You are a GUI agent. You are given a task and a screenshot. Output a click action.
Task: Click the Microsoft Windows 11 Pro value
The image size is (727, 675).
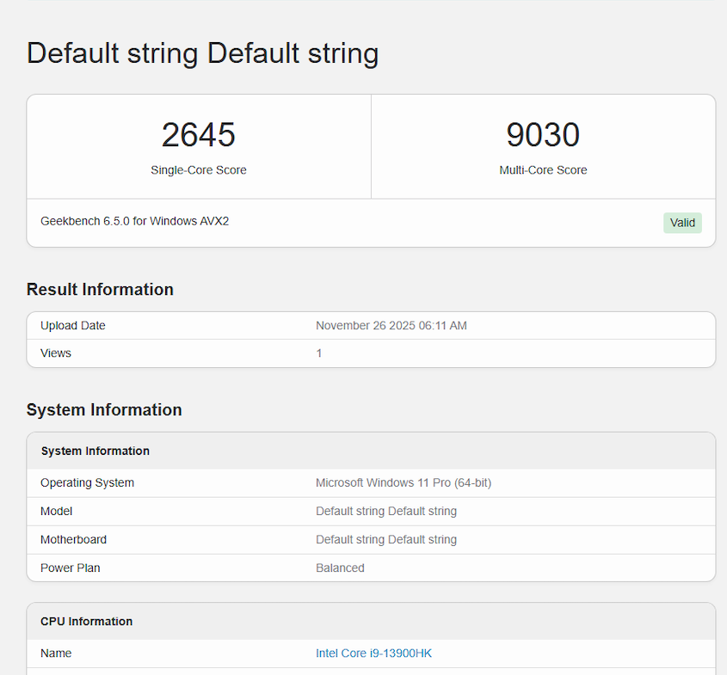tap(404, 483)
